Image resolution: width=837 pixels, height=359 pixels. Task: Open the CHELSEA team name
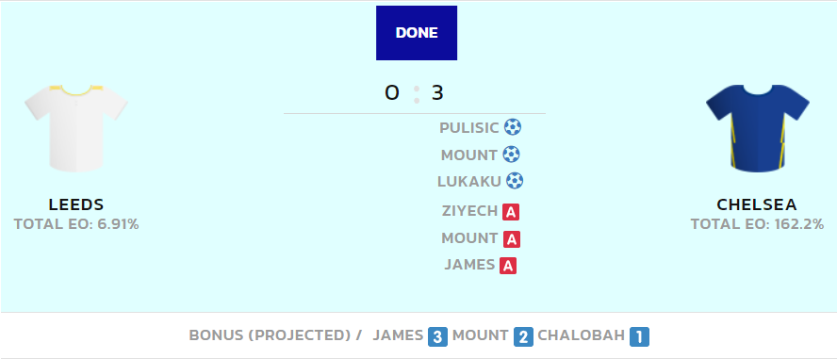coord(757,204)
